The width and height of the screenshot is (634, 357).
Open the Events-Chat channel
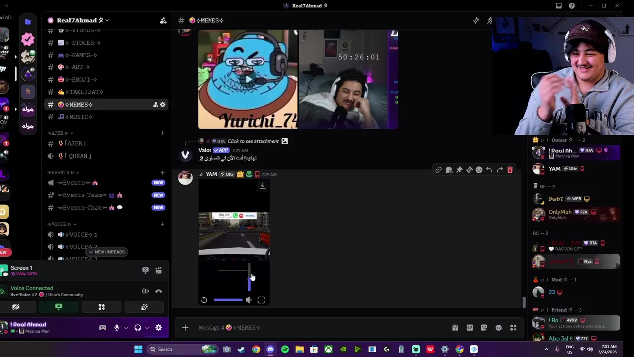coord(106,208)
